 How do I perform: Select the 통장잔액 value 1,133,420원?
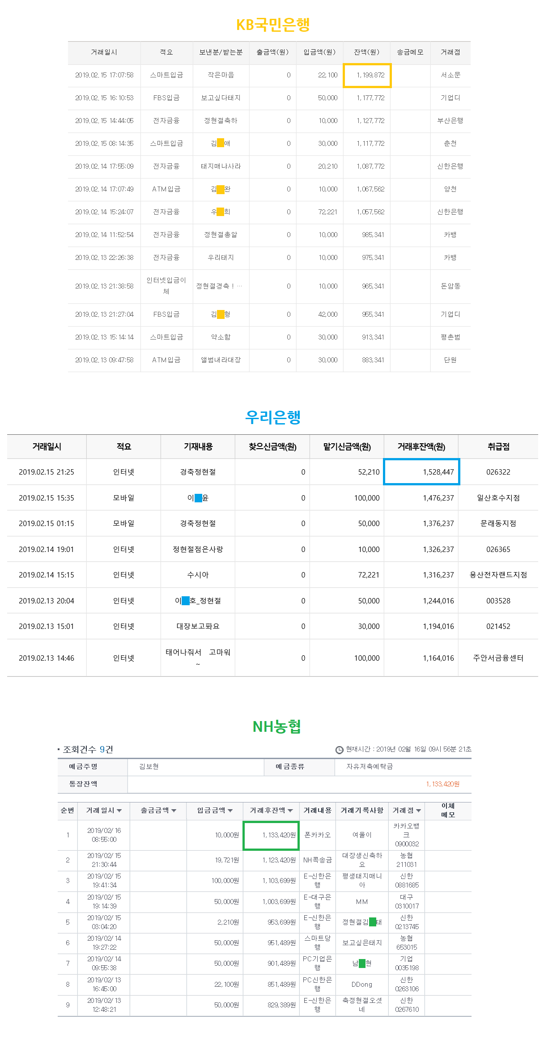[442, 784]
